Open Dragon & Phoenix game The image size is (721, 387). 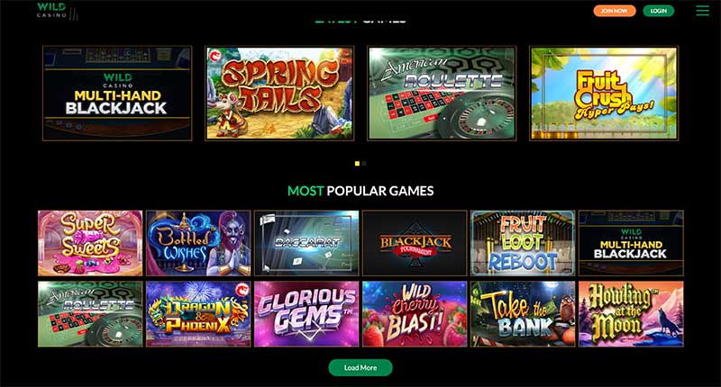[198, 314]
